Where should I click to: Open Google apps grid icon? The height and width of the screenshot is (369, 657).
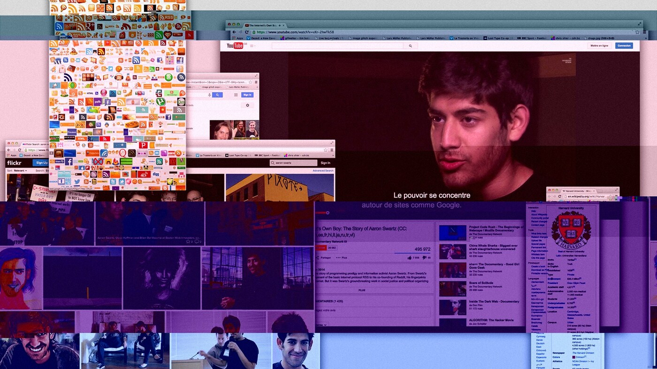click(x=236, y=95)
